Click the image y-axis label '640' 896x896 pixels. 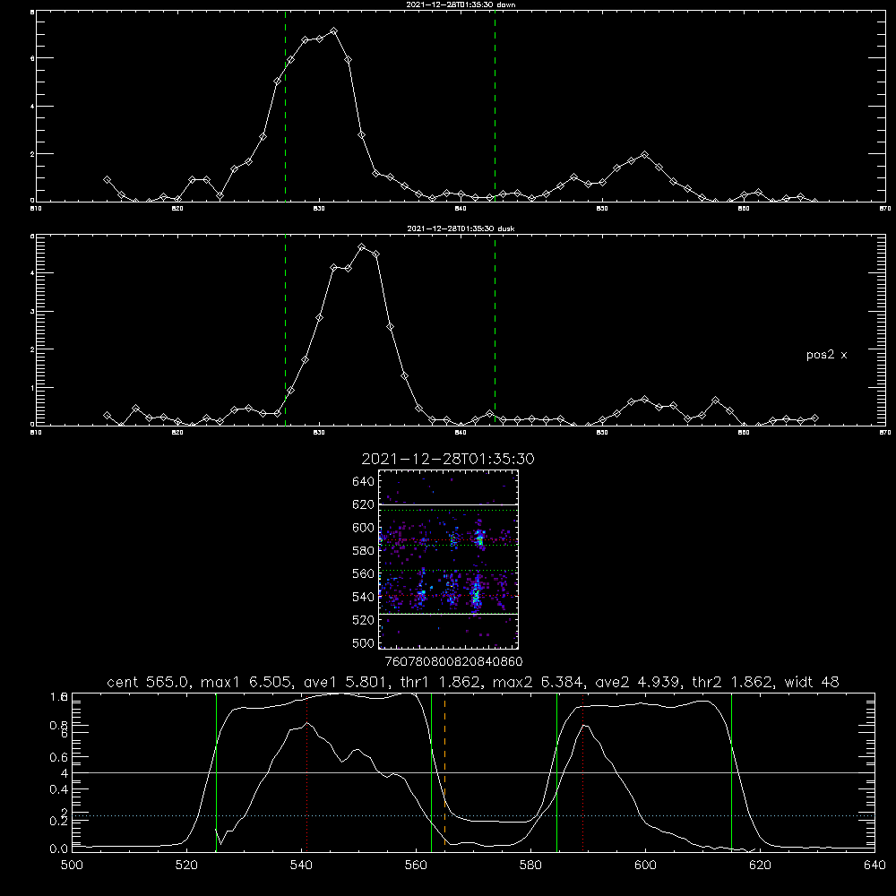click(364, 482)
